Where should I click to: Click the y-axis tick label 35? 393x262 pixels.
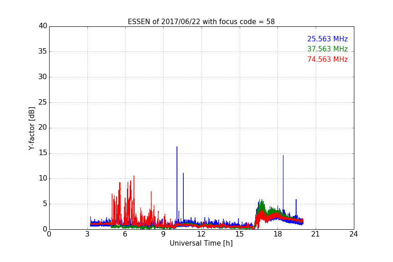(43, 51)
